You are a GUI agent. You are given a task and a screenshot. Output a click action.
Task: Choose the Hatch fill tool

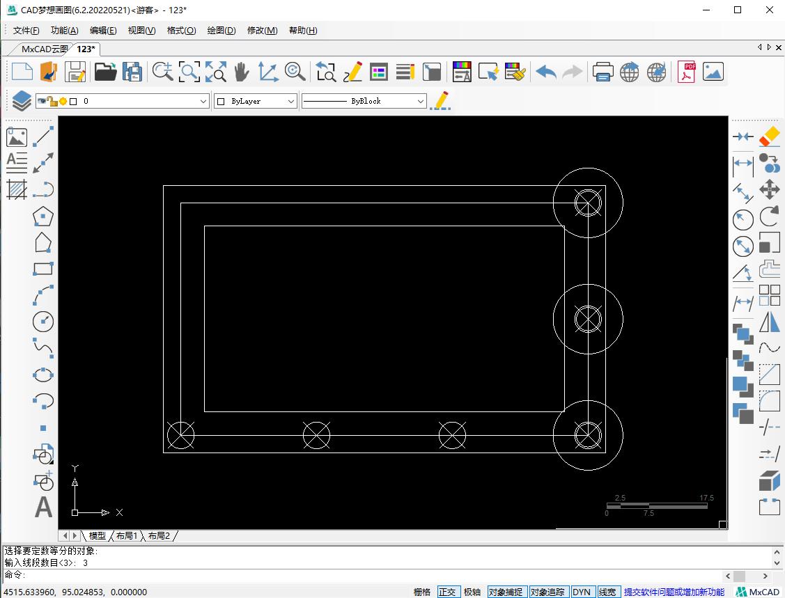click(17, 189)
